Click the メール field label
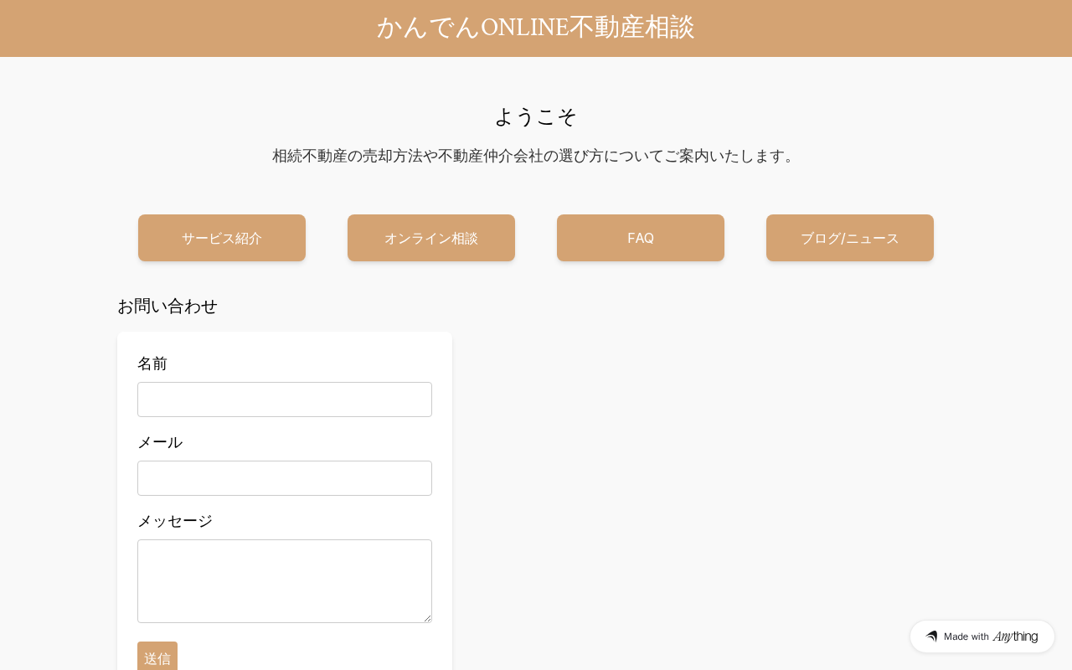 click(x=160, y=442)
